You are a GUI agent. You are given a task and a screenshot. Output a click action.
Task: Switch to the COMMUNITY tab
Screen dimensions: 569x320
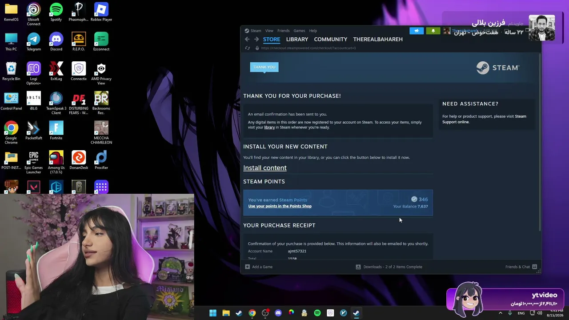coord(331,39)
